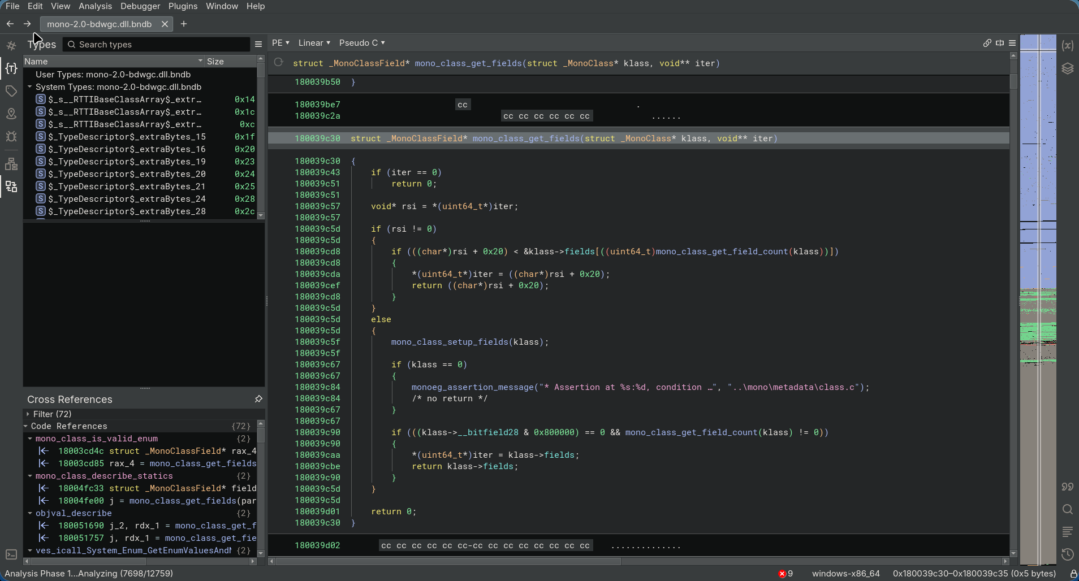Screen dimensions: 1079x581
Task: Open the Linear view dropdown
Action: coord(314,43)
